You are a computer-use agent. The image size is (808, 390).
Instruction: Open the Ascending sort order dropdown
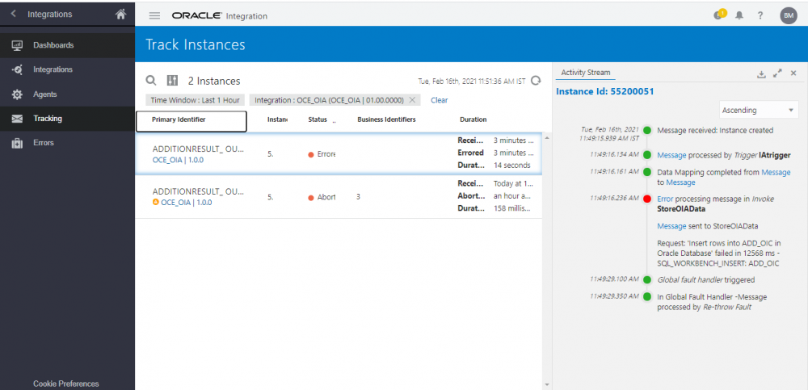pyautogui.click(x=759, y=111)
